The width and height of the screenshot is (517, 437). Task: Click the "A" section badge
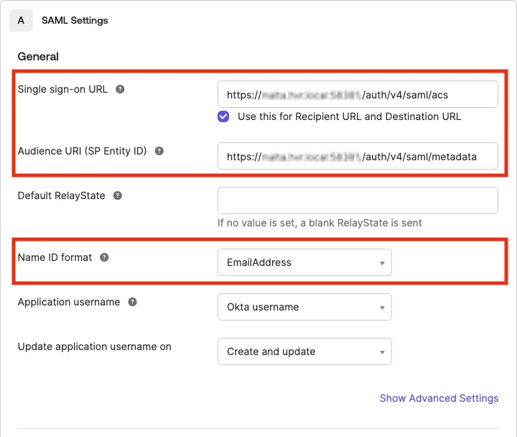pyautogui.click(x=21, y=20)
